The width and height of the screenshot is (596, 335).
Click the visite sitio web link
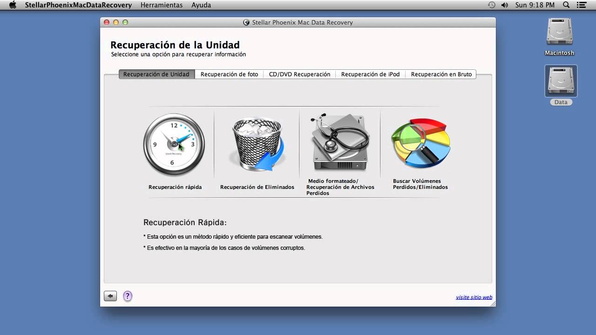click(x=474, y=297)
